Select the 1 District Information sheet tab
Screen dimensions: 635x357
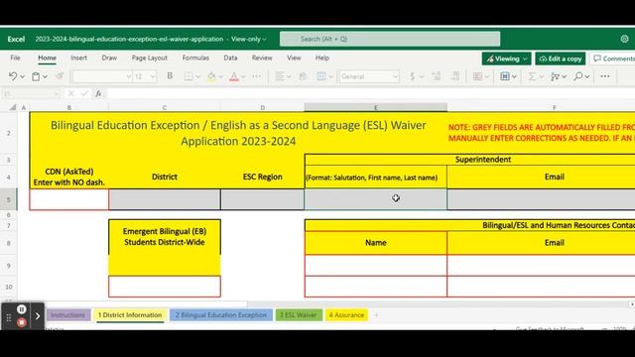[x=130, y=315]
